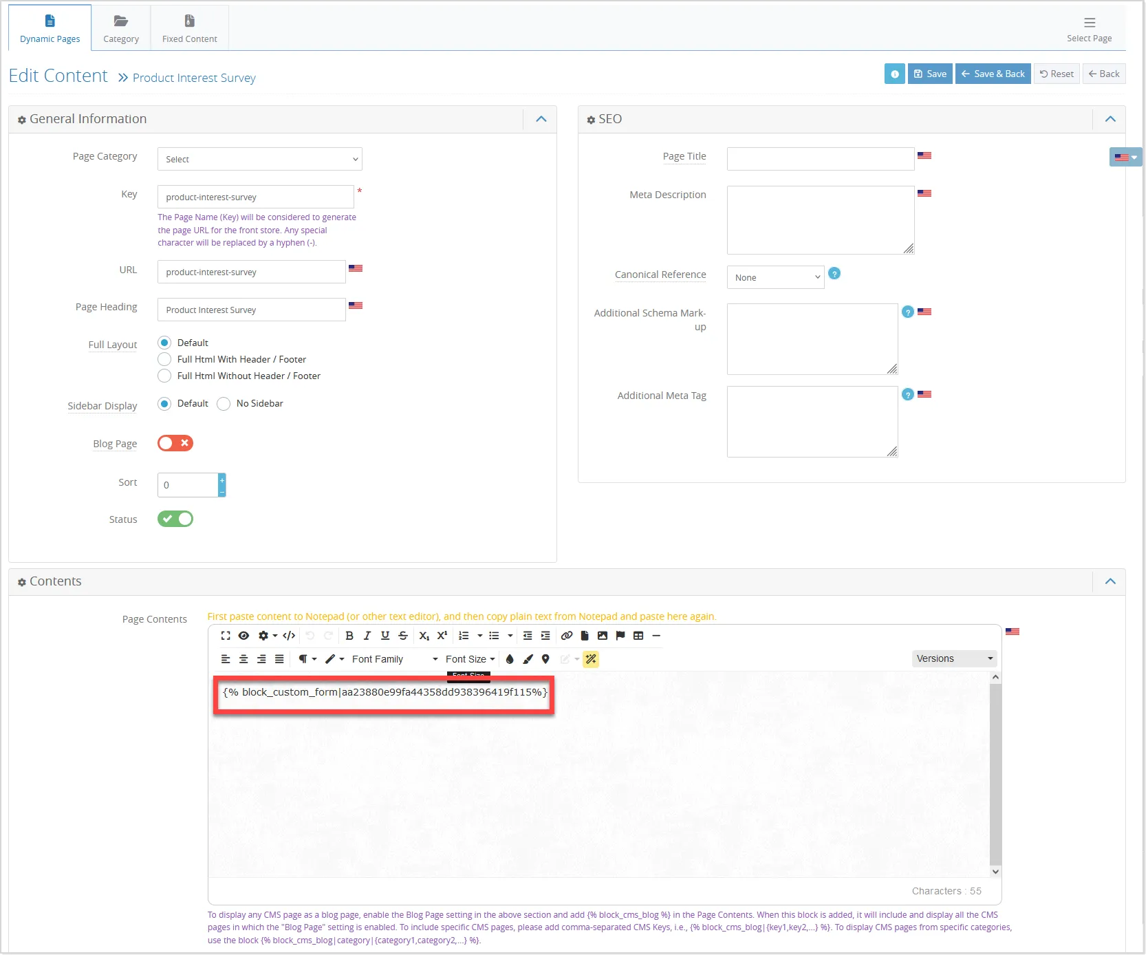
Task: Collapse the General Information panel
Action: 541,120
